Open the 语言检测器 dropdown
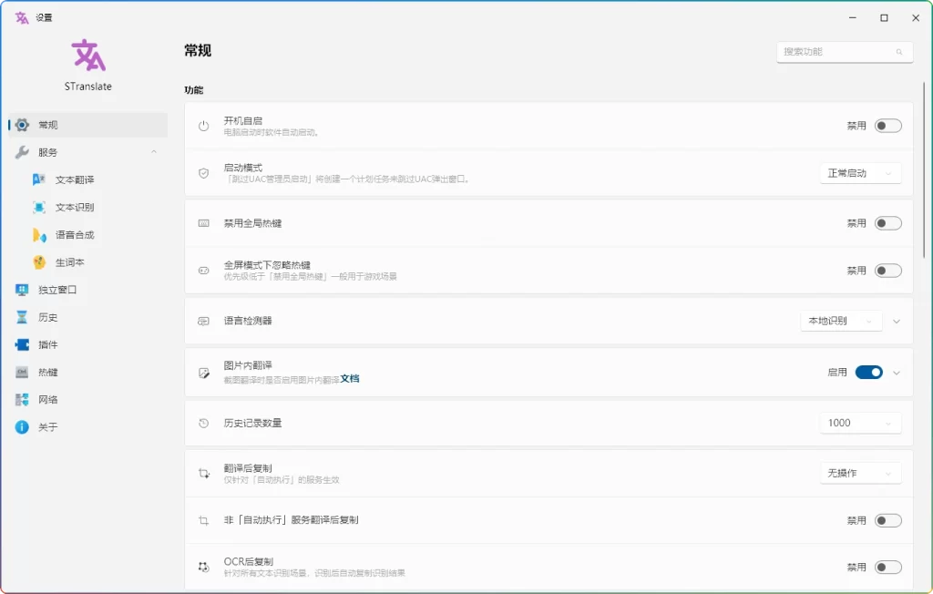 [841, 321]
